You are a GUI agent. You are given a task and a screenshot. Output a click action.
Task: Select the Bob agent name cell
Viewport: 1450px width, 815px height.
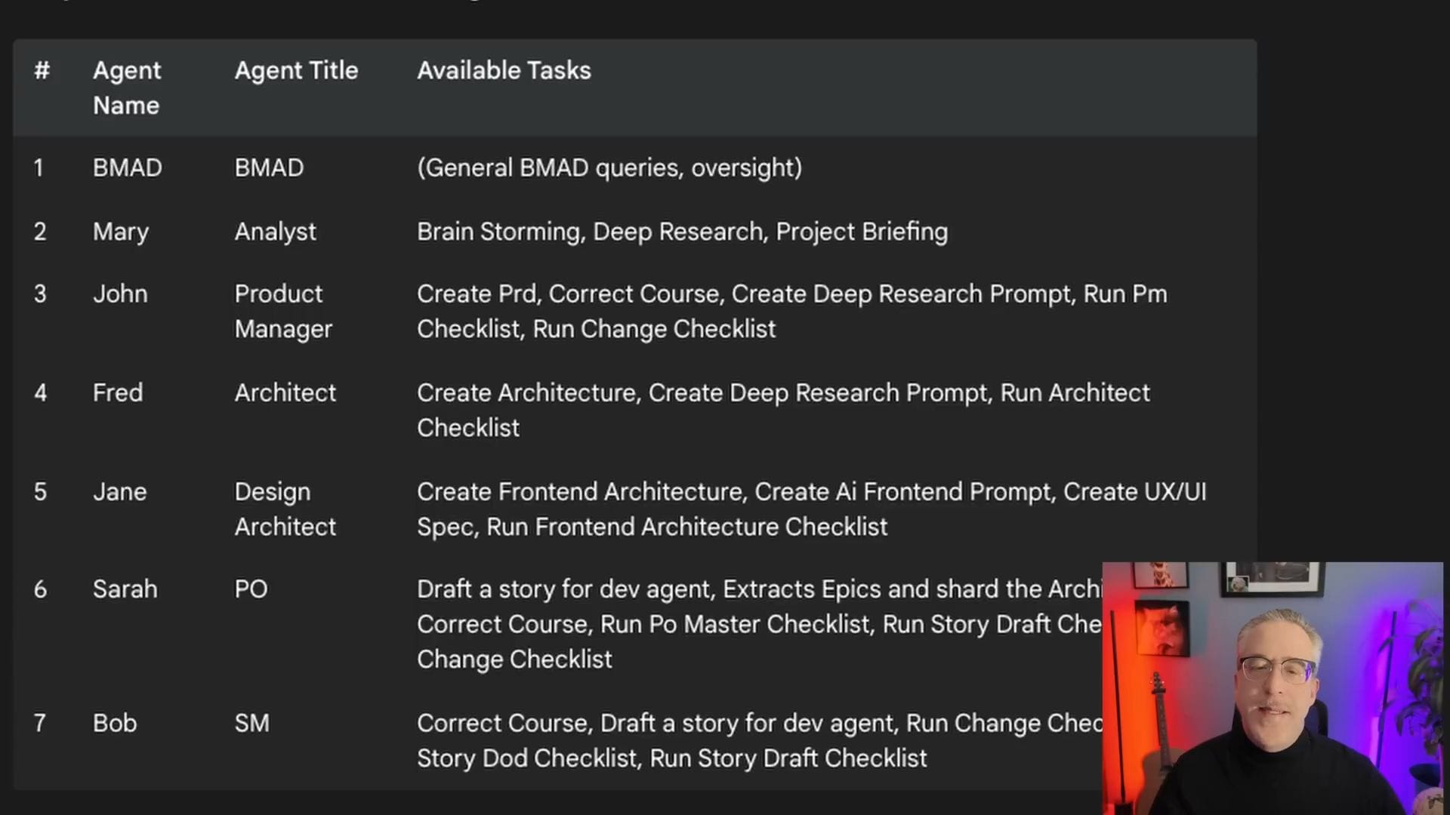(115, 723)
